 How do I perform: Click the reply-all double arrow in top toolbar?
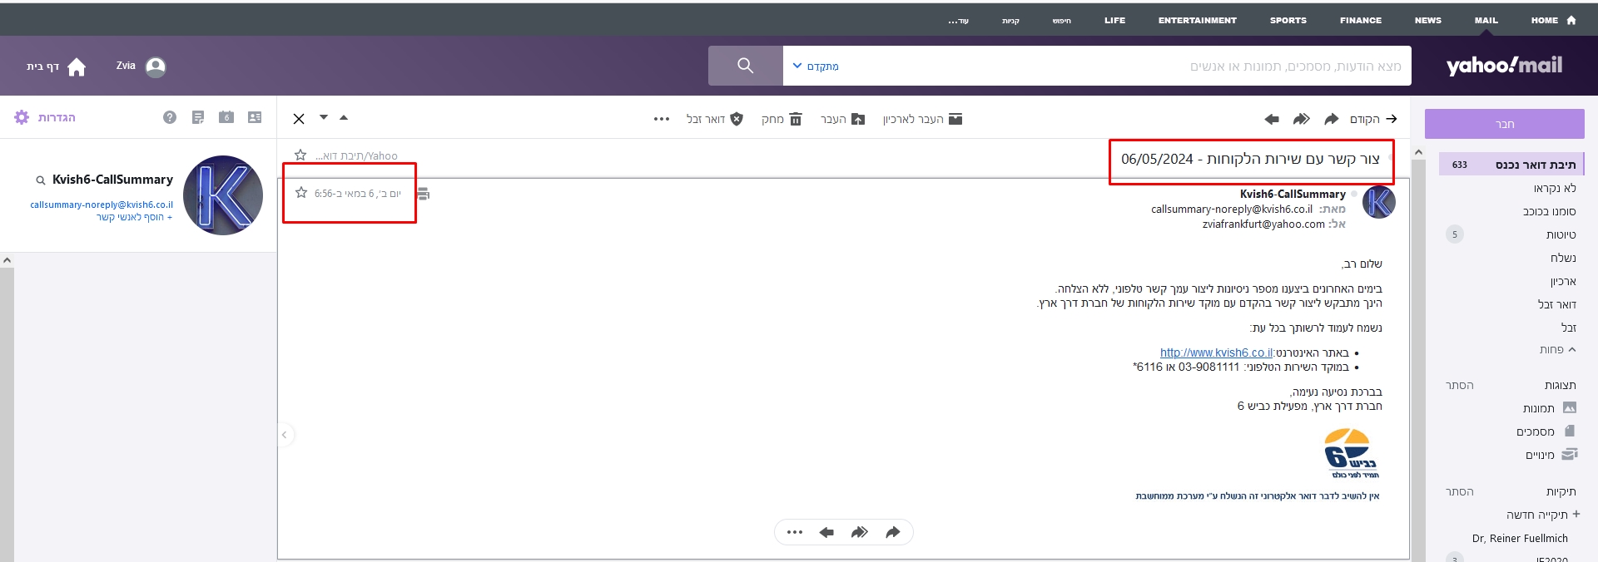click(x=1301, y=119)
